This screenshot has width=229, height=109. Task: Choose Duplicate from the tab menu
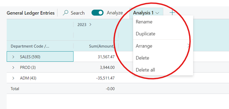(163, 34)
